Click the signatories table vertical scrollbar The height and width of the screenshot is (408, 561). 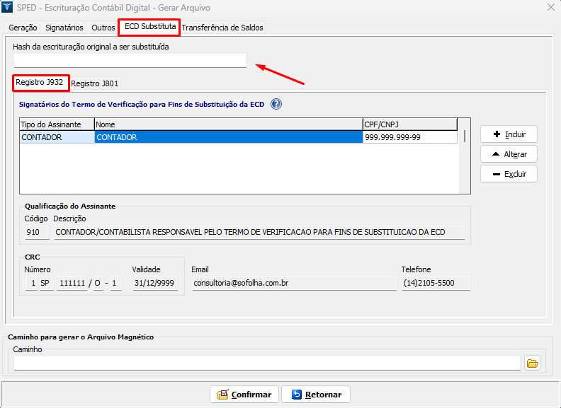pos(465,156)
